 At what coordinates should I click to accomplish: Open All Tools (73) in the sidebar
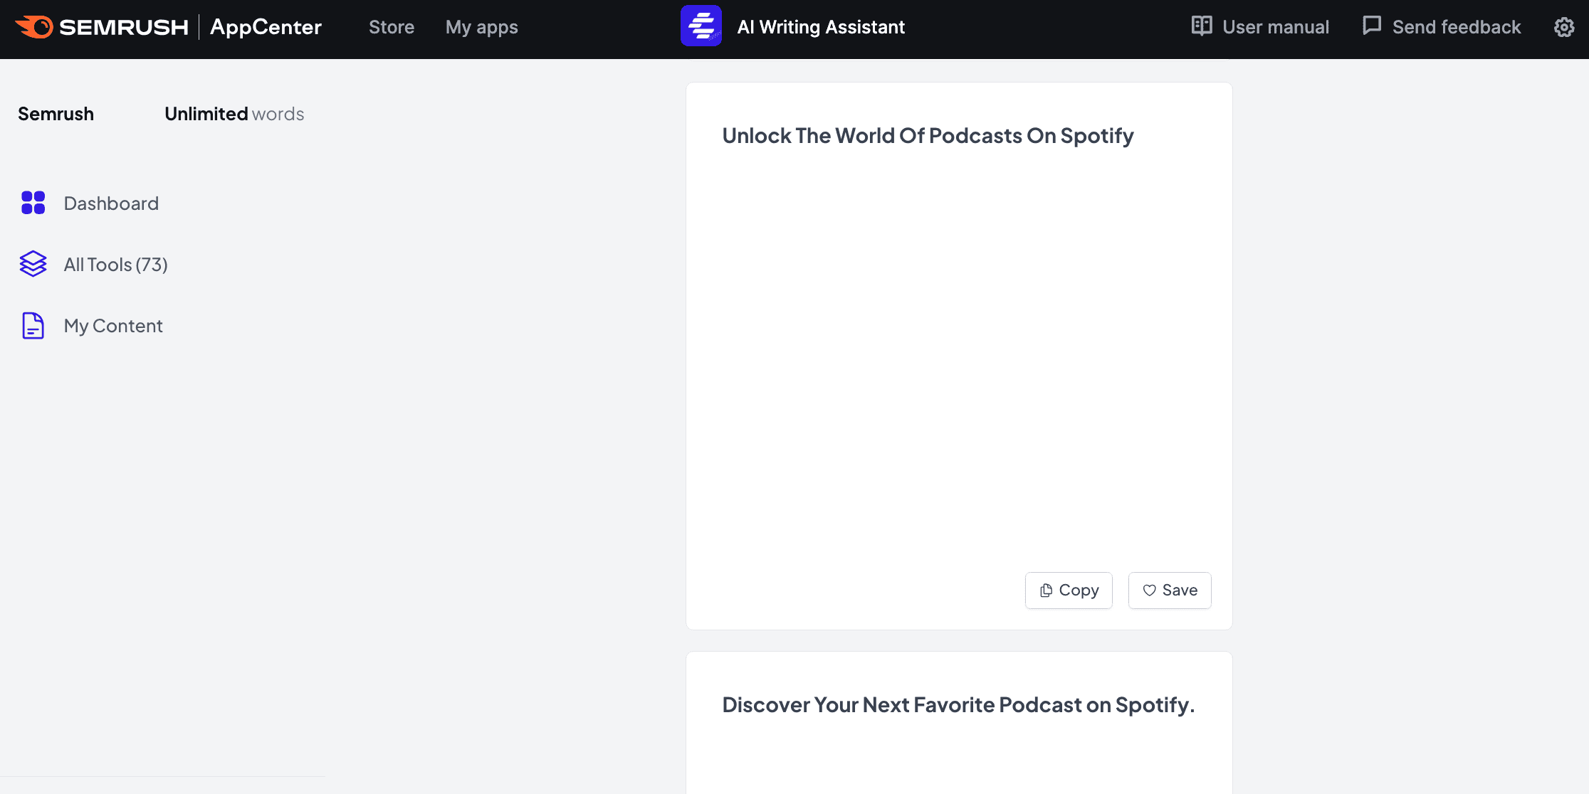pyautogui.click(x=115, y=265)
